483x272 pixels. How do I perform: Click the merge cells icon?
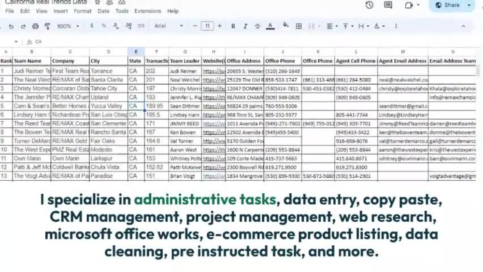click(311, 26)
